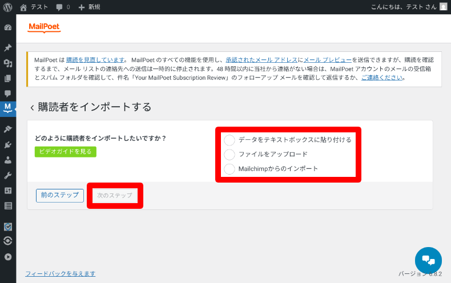Click ビデオガイドを見る green button

point(66,152)
